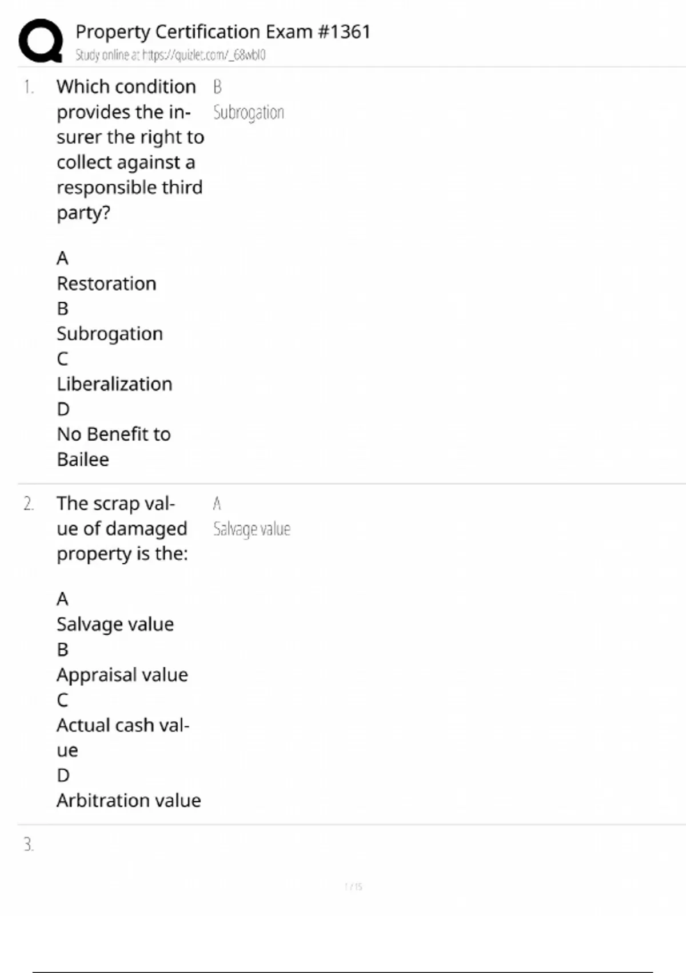Select question number 1 marker

tap(29, 87)
